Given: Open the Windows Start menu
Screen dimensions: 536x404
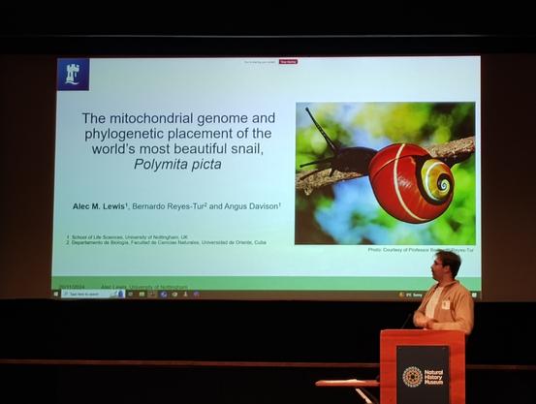Looking at the screenshot, I should click(x=56, y=294).
